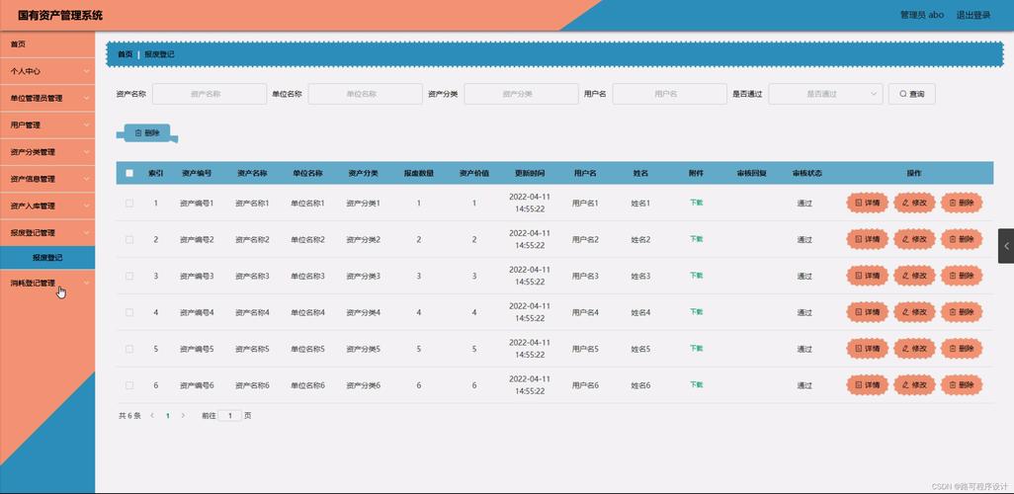Expand 用户管理 sidebar menu
Screen dimensions: 1014x494
(x=47, y=125)
